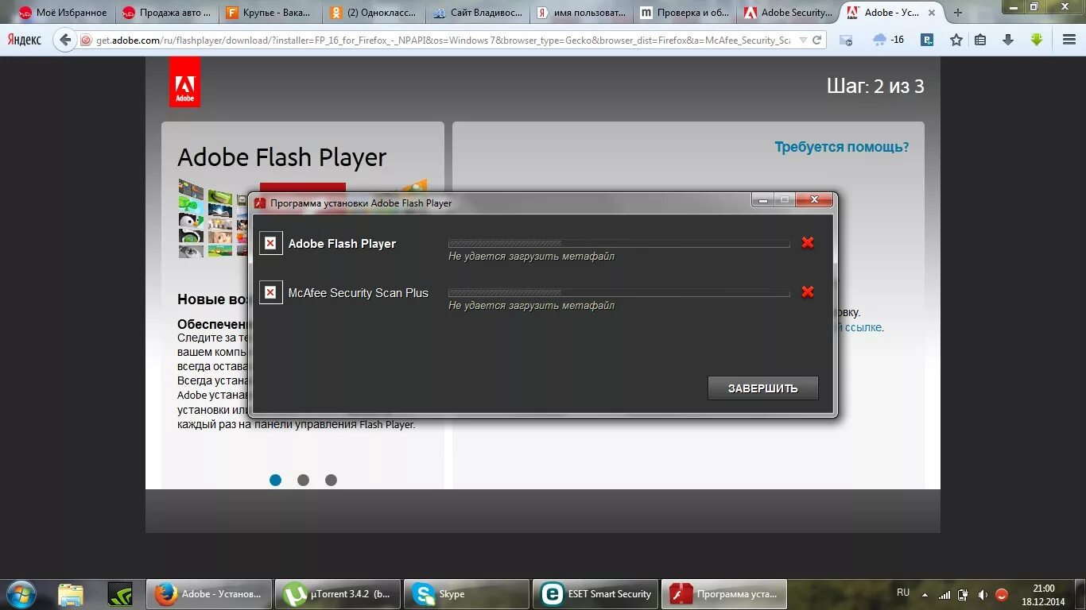
Task: Click the Шаг: 2 из 3 step text
Action: [875, 86]
